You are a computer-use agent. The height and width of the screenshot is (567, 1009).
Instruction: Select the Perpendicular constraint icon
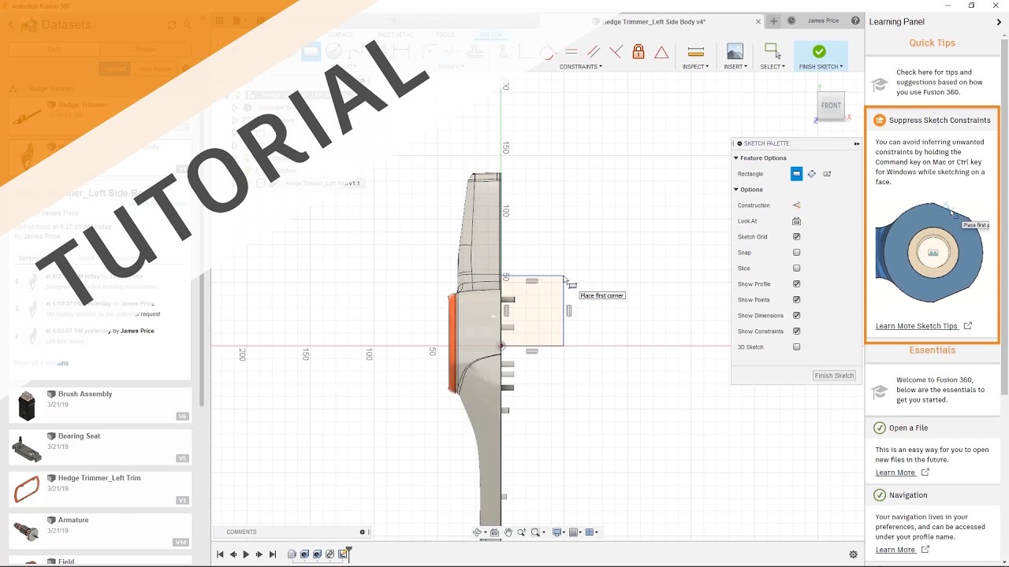pyautogui.click(x=616, y=52)
